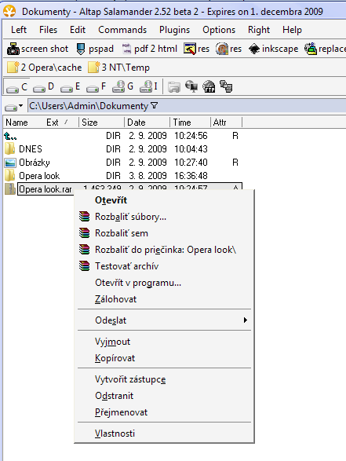Image resolution: width=346 pixels, height=461 pixels.
Task: Click the filter funnel icon in path
Action: pos(155,105)
